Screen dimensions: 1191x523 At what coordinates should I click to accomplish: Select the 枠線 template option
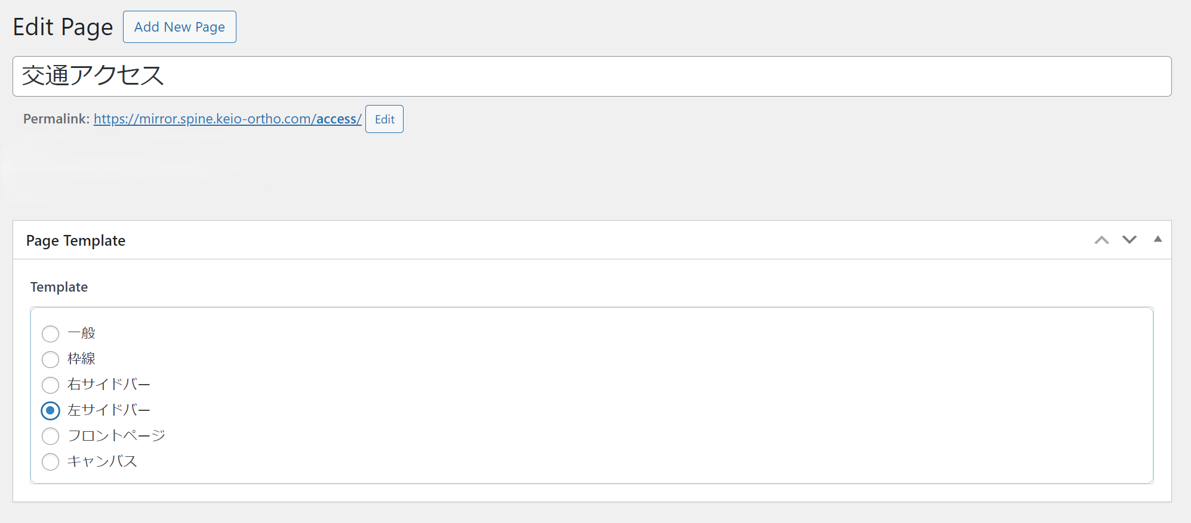[51, 359]
